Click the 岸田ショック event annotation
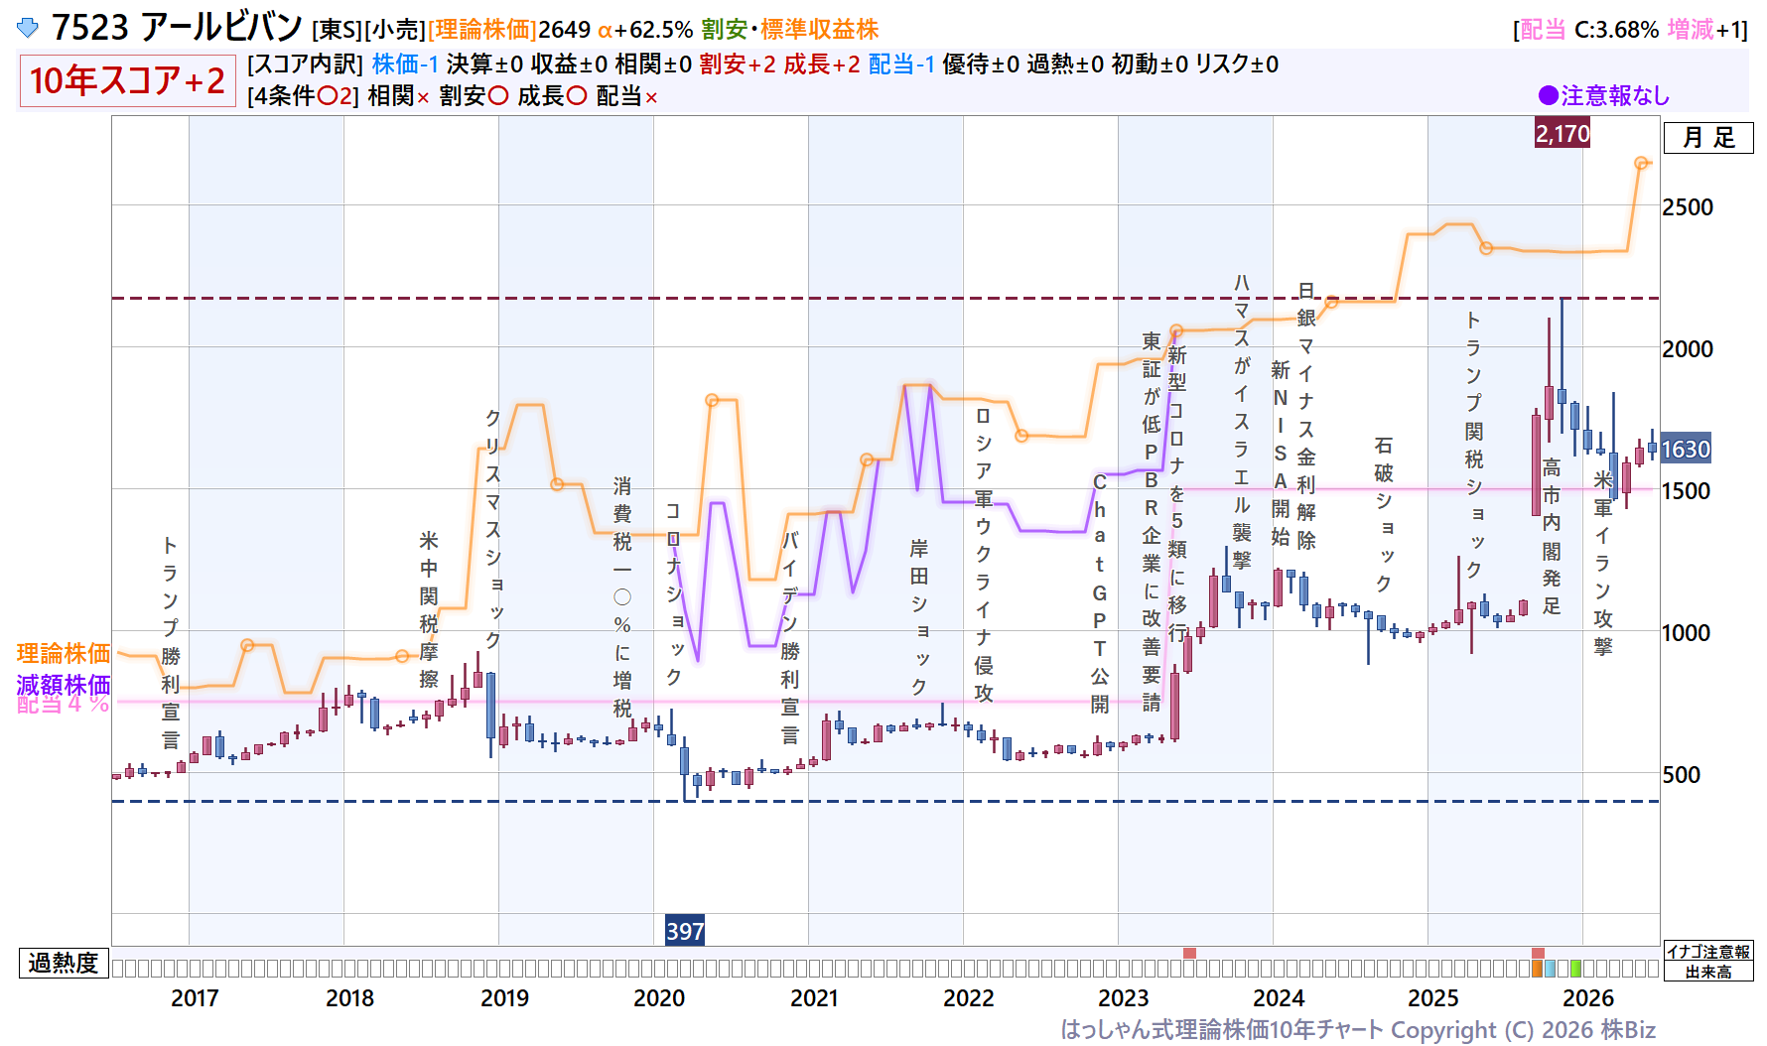This screenshot has height=1046, width=1767. point(919,617)
